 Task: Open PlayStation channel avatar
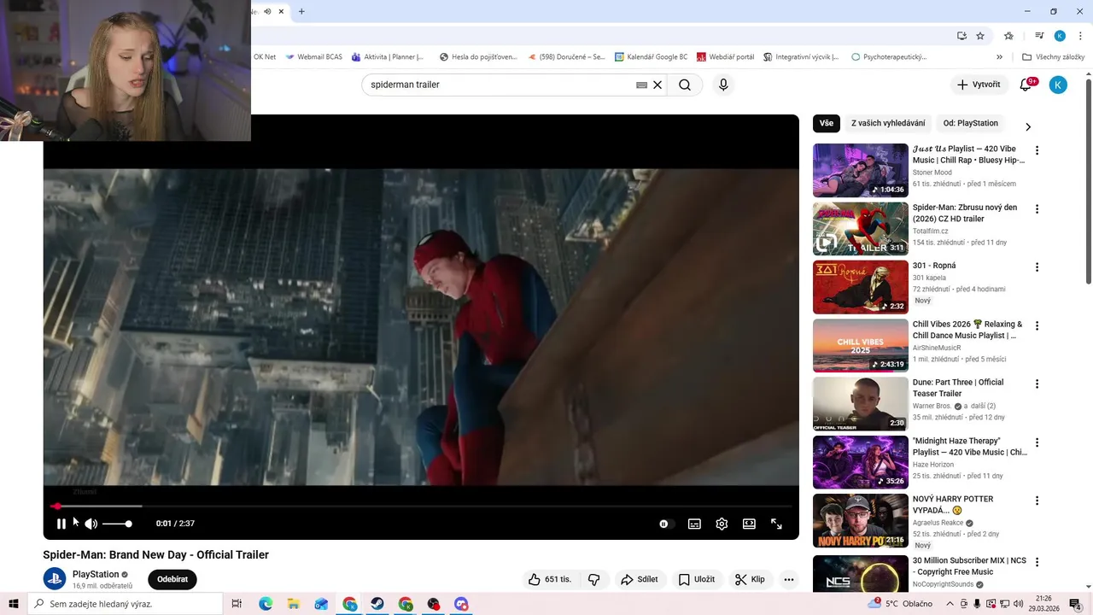pyautogui.click(x=55, y=579)
